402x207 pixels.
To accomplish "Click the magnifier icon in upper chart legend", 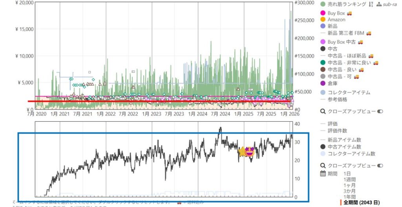I will point(323,112).
